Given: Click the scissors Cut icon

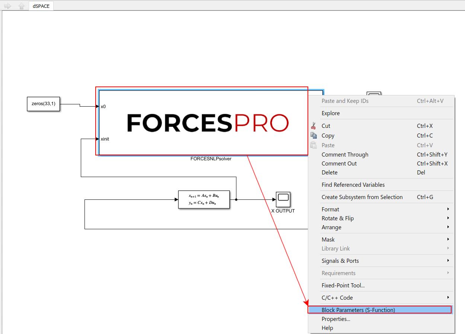Looking at the screenshot, I should pos(313,126).
